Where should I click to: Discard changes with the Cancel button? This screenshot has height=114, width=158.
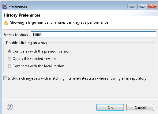pyautogui.click(x=140, y=108)
